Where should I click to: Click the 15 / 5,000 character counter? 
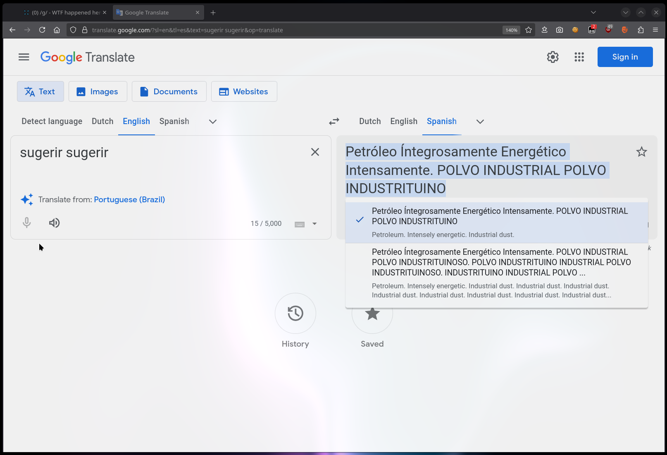tap(266, 223)
